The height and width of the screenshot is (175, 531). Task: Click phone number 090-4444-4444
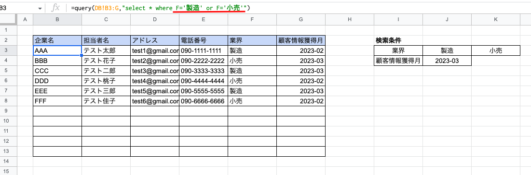(x=204, y=81)
